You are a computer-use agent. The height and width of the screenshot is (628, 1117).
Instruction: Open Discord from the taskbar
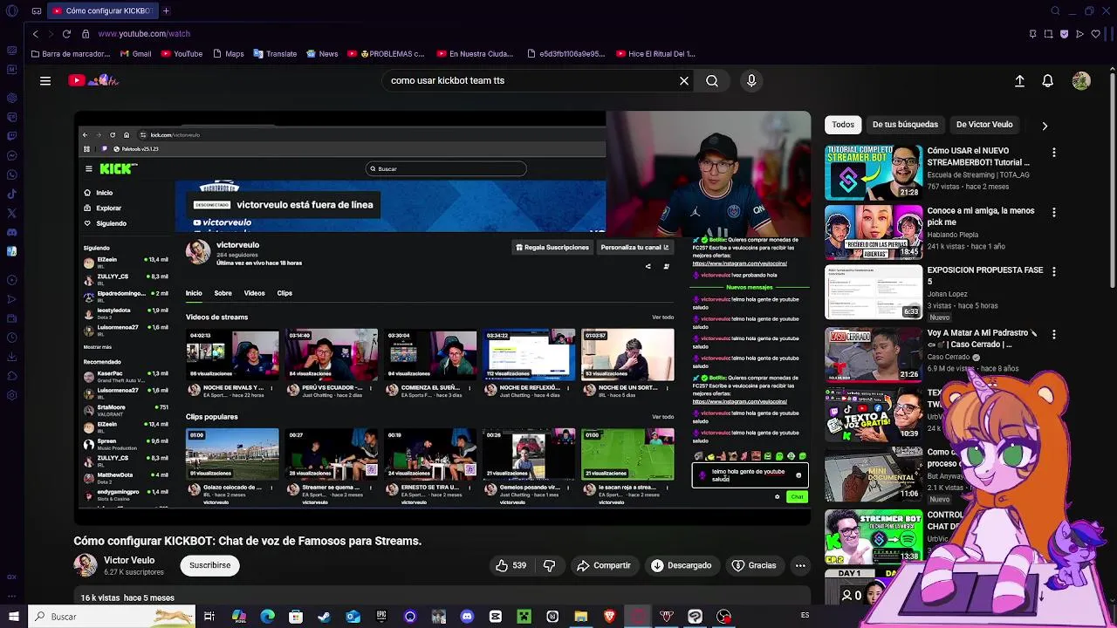click(467, 617)
